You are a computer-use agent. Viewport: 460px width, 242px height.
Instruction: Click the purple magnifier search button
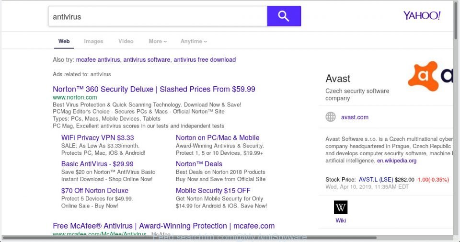284,16
